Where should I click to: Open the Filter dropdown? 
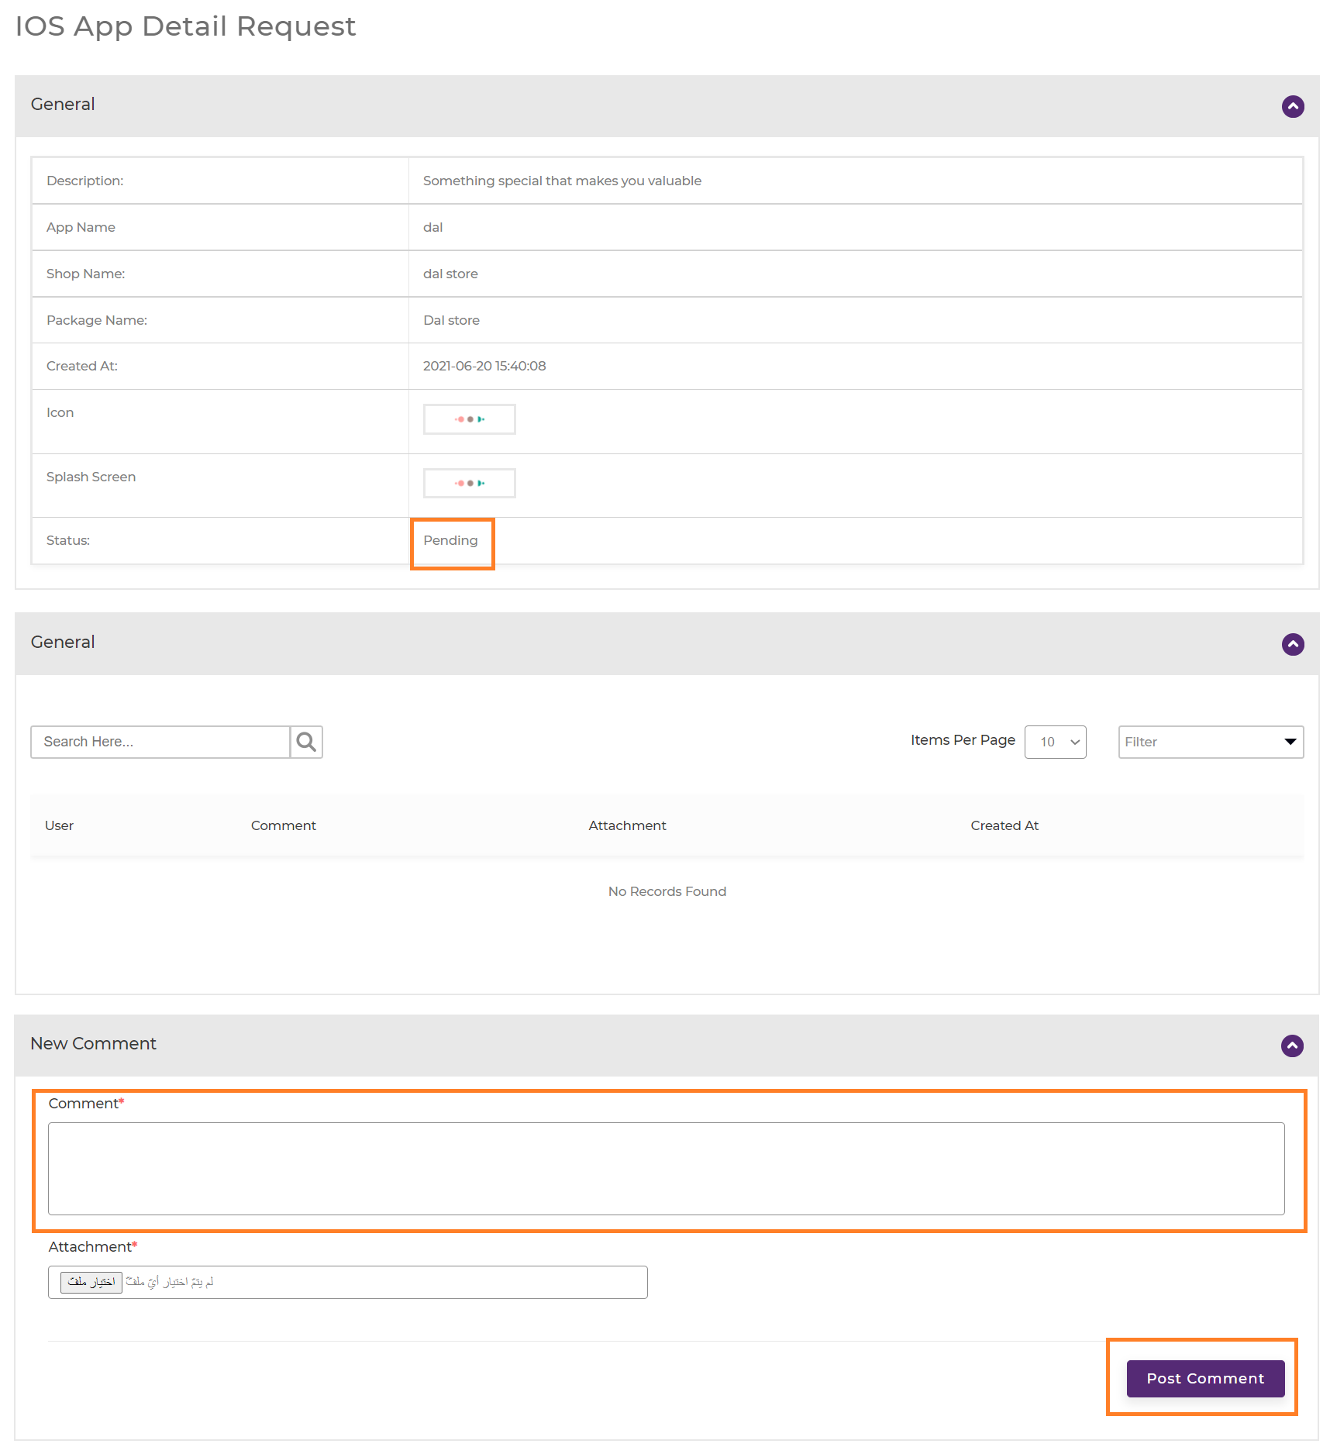(x=1211, y=742)
